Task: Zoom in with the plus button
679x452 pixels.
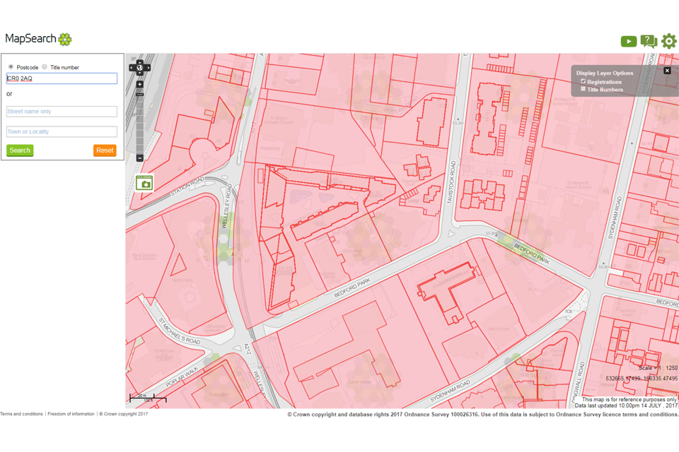Action: pyautogui.click(x=140, y=85)
